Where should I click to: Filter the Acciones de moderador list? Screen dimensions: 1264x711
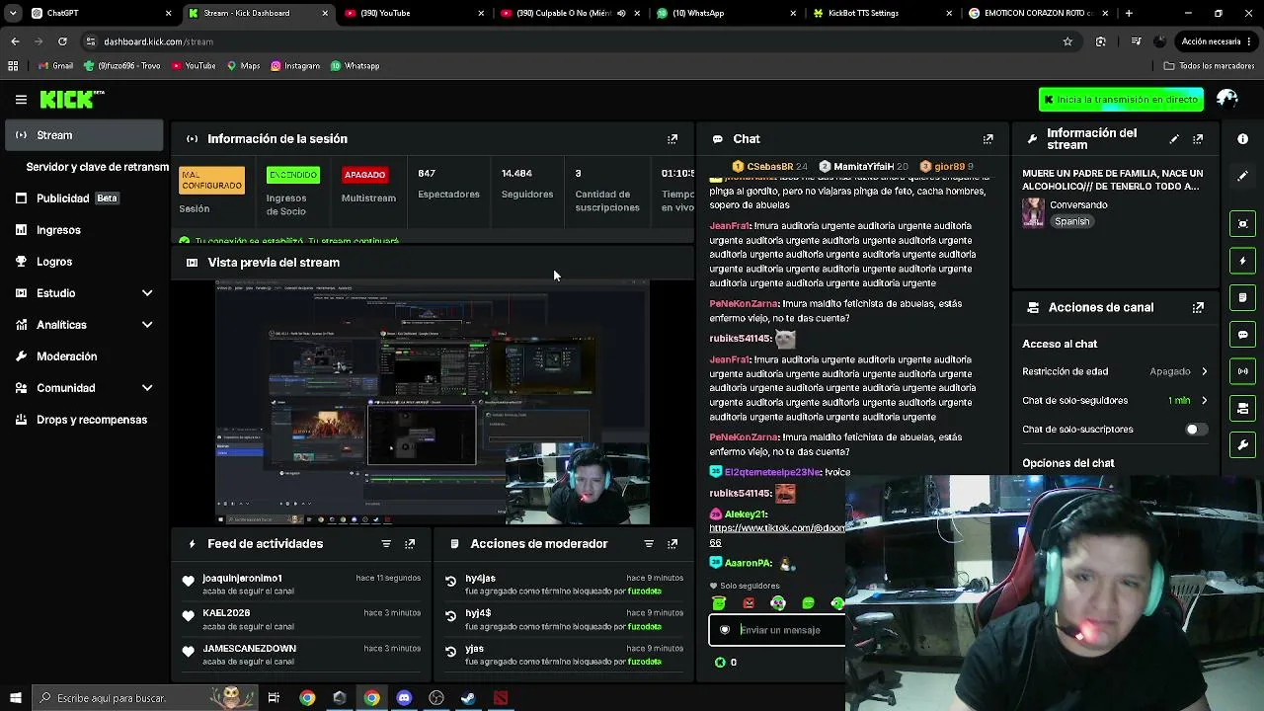(x=649, y=544)
